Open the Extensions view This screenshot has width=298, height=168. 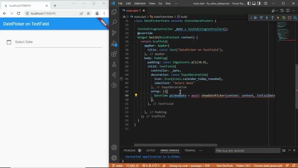pos(114,54)
